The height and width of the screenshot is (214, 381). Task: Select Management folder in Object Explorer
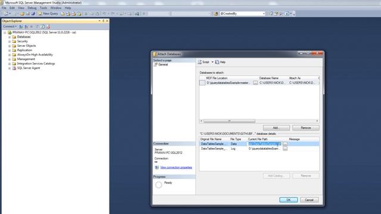(26, 59)
